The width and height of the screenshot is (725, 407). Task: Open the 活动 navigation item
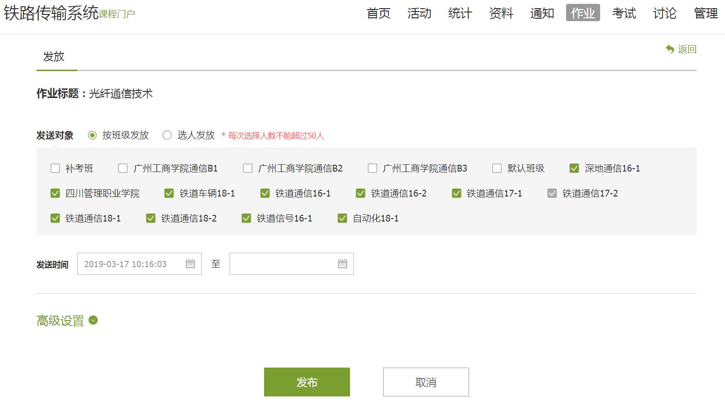(419, 13)
